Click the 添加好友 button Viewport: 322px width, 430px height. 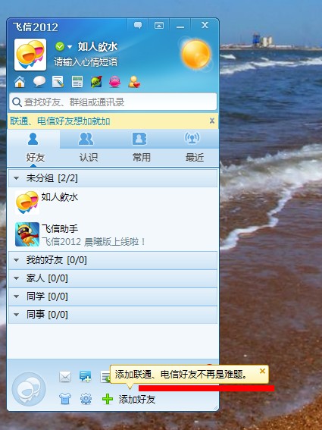pos(136,399)
